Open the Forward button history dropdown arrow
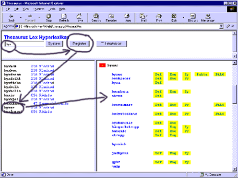 coord(39,18)
